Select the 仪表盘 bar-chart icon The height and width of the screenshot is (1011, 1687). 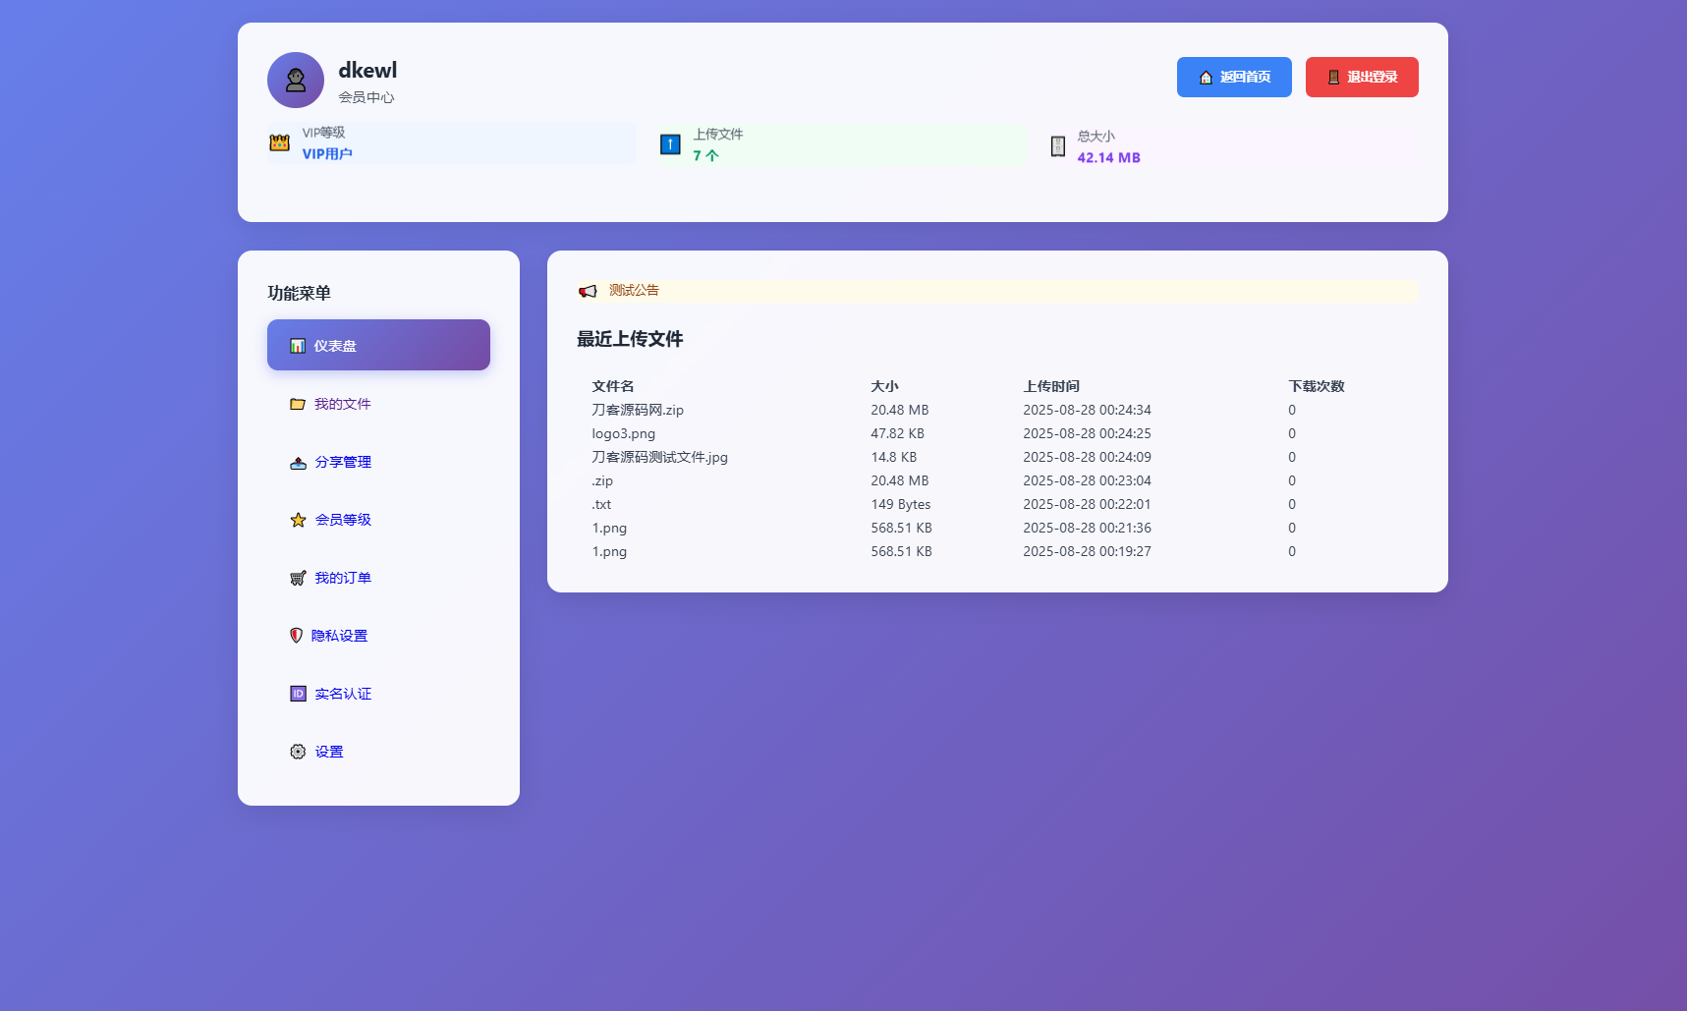pos(297,345)
